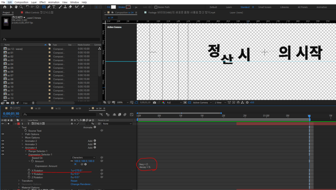This screenshot has width=336, height=190.
Task: Click the graph editor icon in timeline
Action: [131, 115]
